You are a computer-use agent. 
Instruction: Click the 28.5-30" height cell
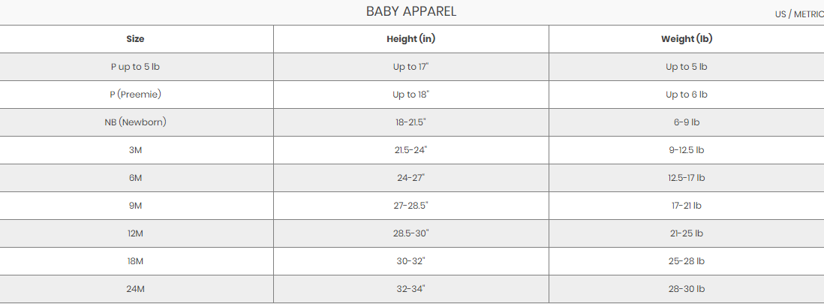pyautogui.click(x=411, y=233)
